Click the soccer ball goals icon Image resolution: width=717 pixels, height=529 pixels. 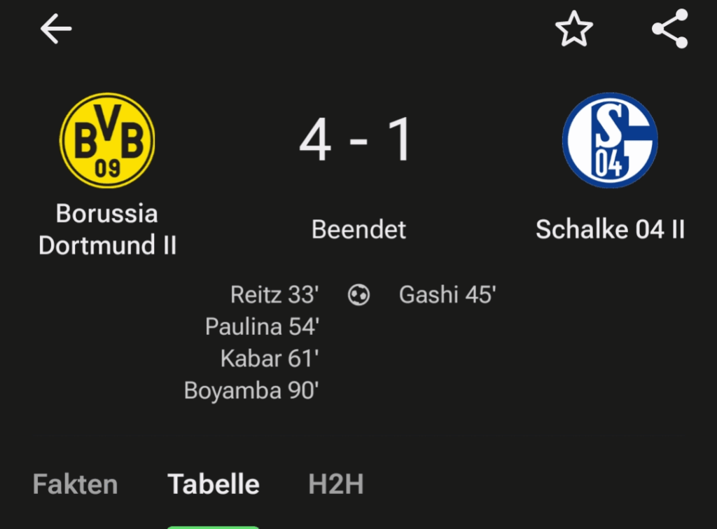tap(358, 295)
